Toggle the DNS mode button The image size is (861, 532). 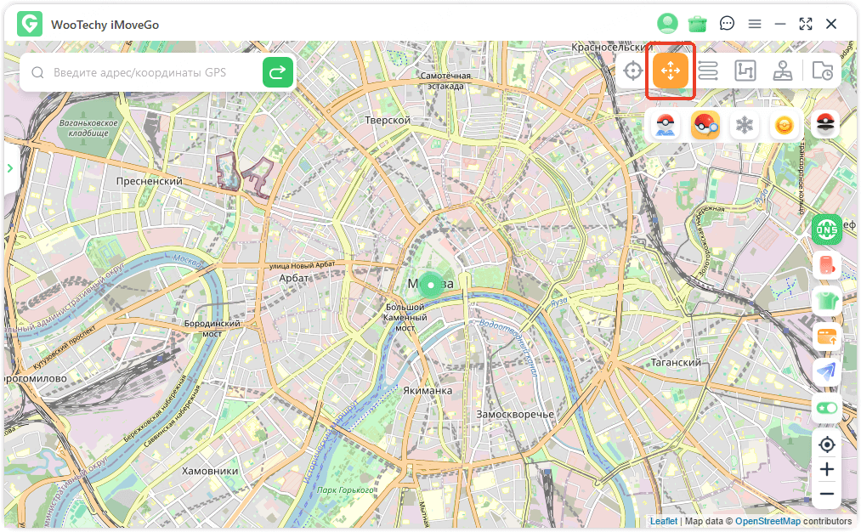[x=826, y=229]
